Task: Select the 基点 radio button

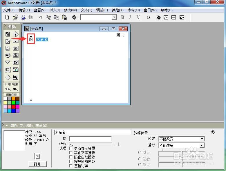Action: tap(140, 152)
